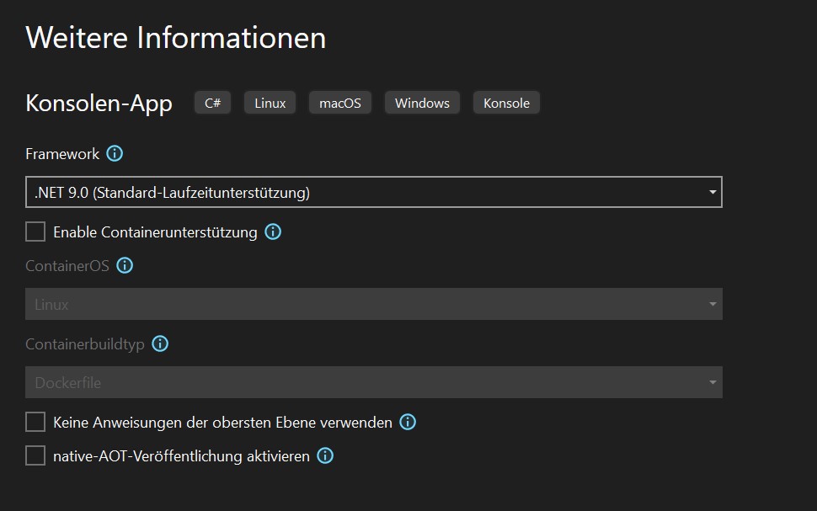The image size is (817, 511).
Task: Click the Framework dropdown arrow
Action: tap(713, 192)
